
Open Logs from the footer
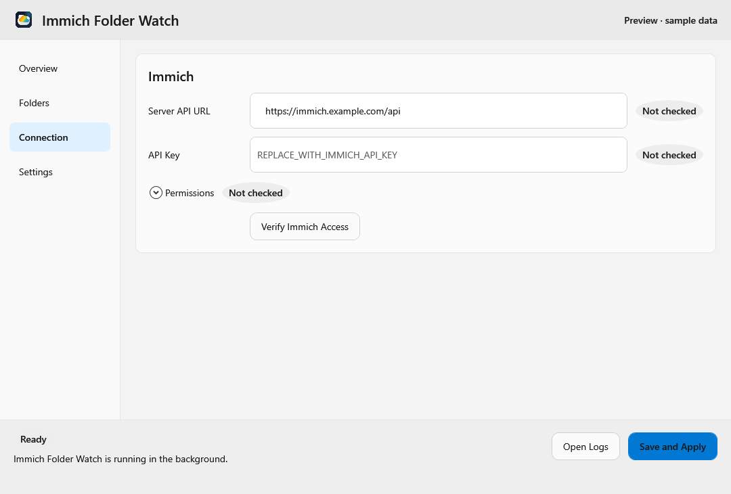click(585, 447)
